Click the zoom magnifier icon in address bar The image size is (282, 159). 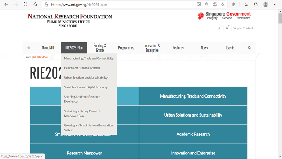pos(207,5)
